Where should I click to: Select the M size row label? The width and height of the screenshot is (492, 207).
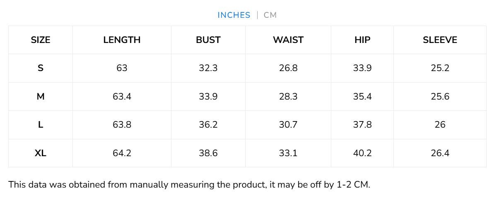tap(41, 97)
